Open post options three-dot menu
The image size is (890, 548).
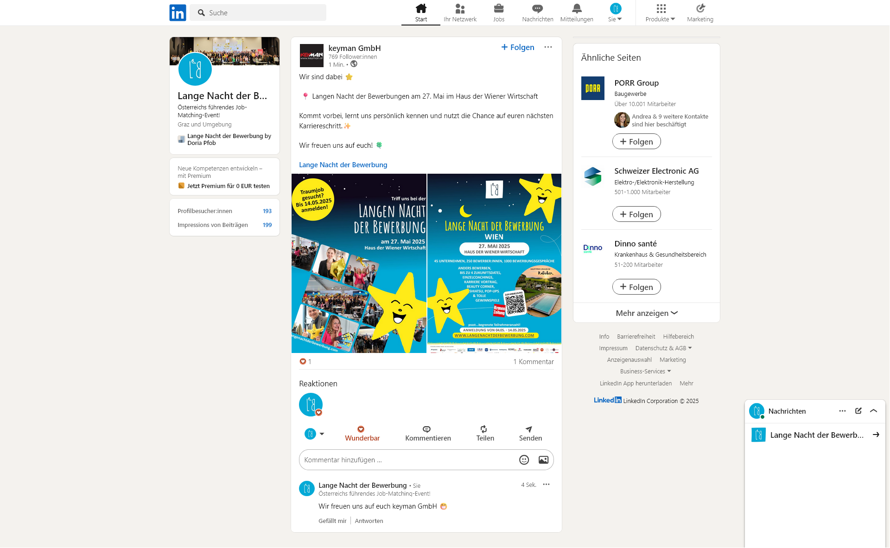[548, 47]
